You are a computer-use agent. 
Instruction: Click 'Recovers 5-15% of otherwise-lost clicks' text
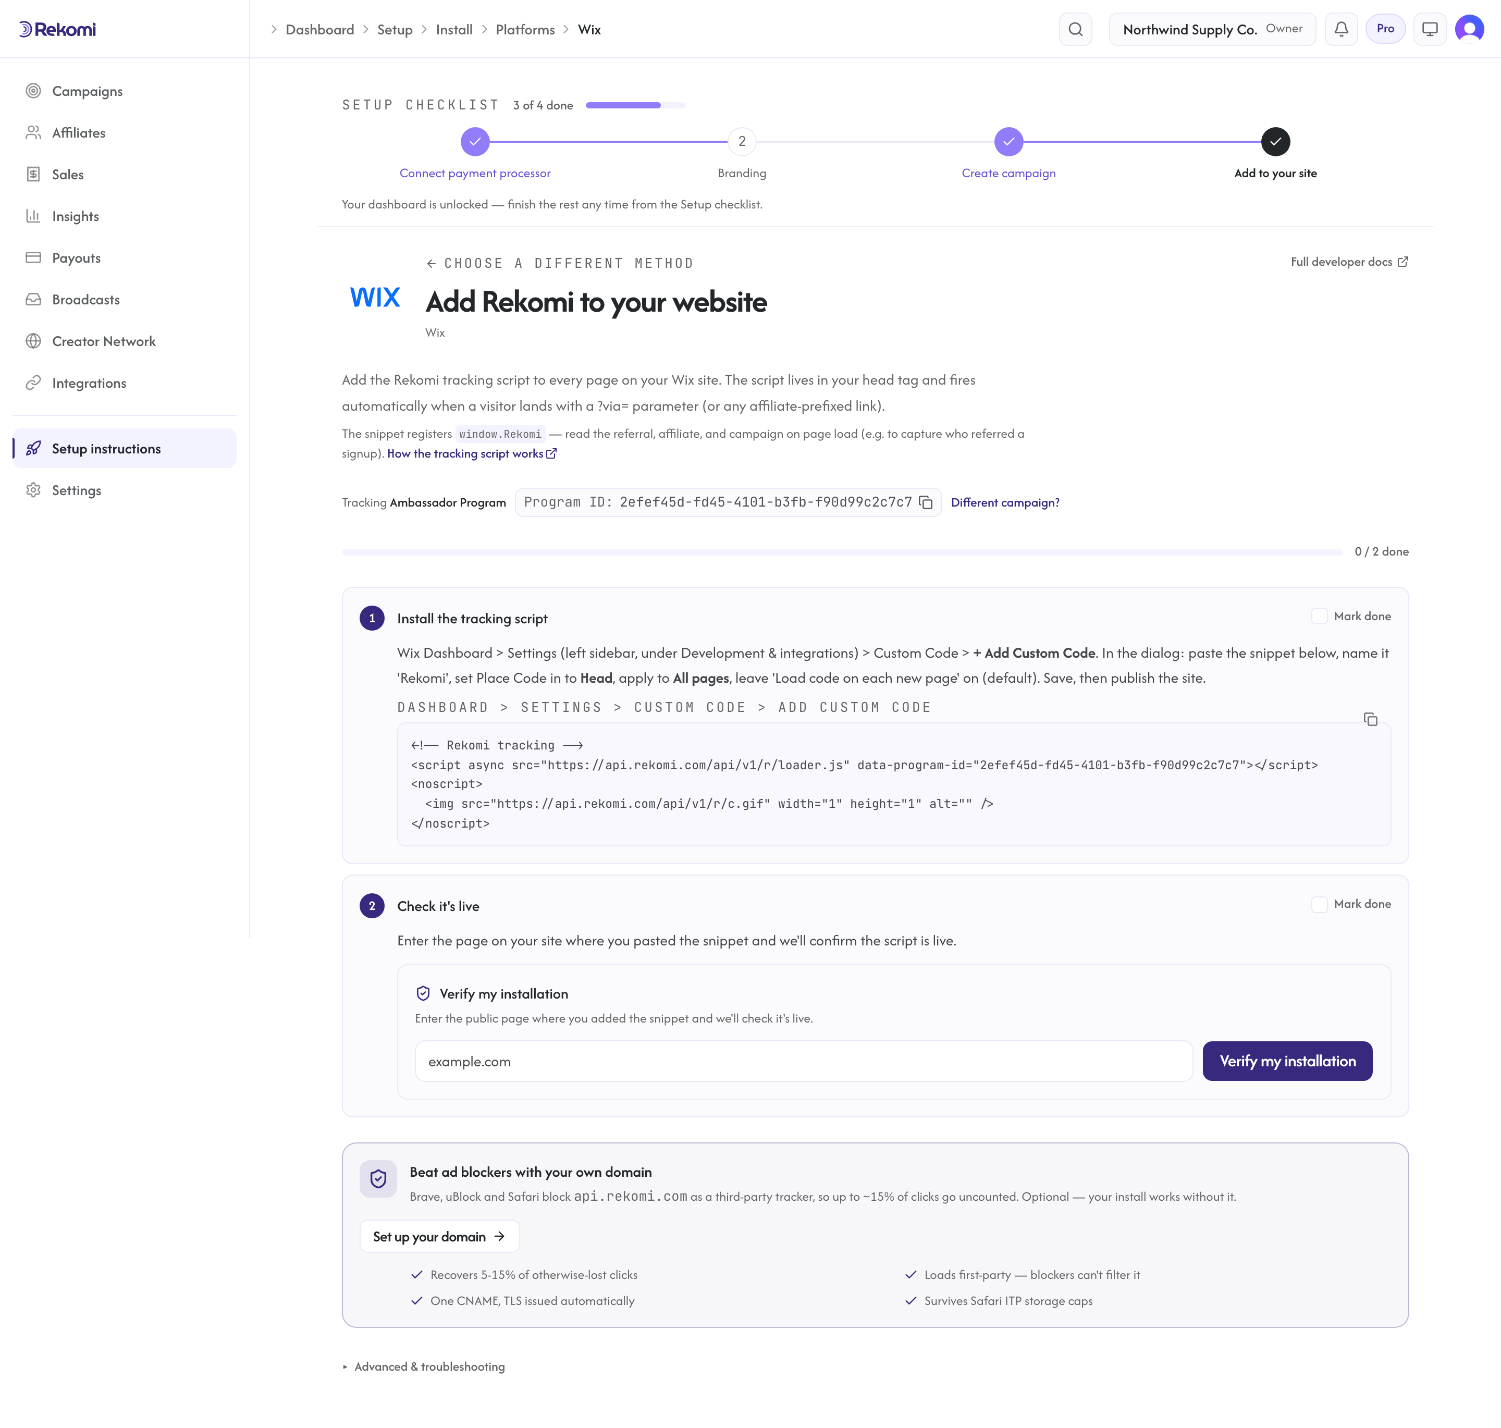point(534,1275)
